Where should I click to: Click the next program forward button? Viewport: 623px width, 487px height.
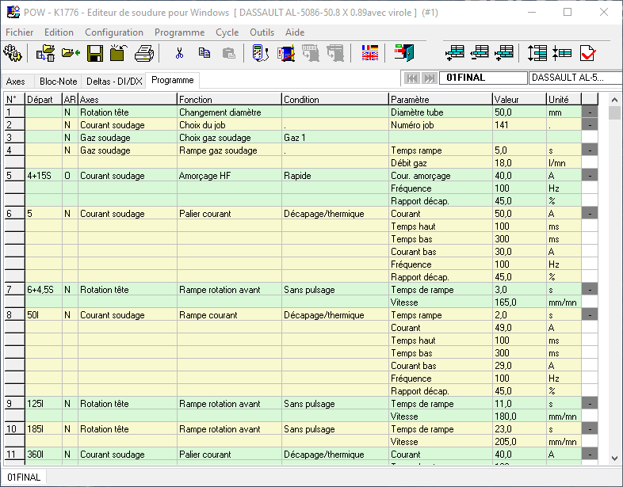(429, 78)
